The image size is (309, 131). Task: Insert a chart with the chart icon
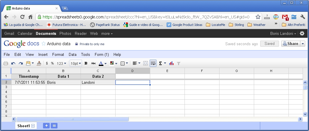[x=171, y=63]
